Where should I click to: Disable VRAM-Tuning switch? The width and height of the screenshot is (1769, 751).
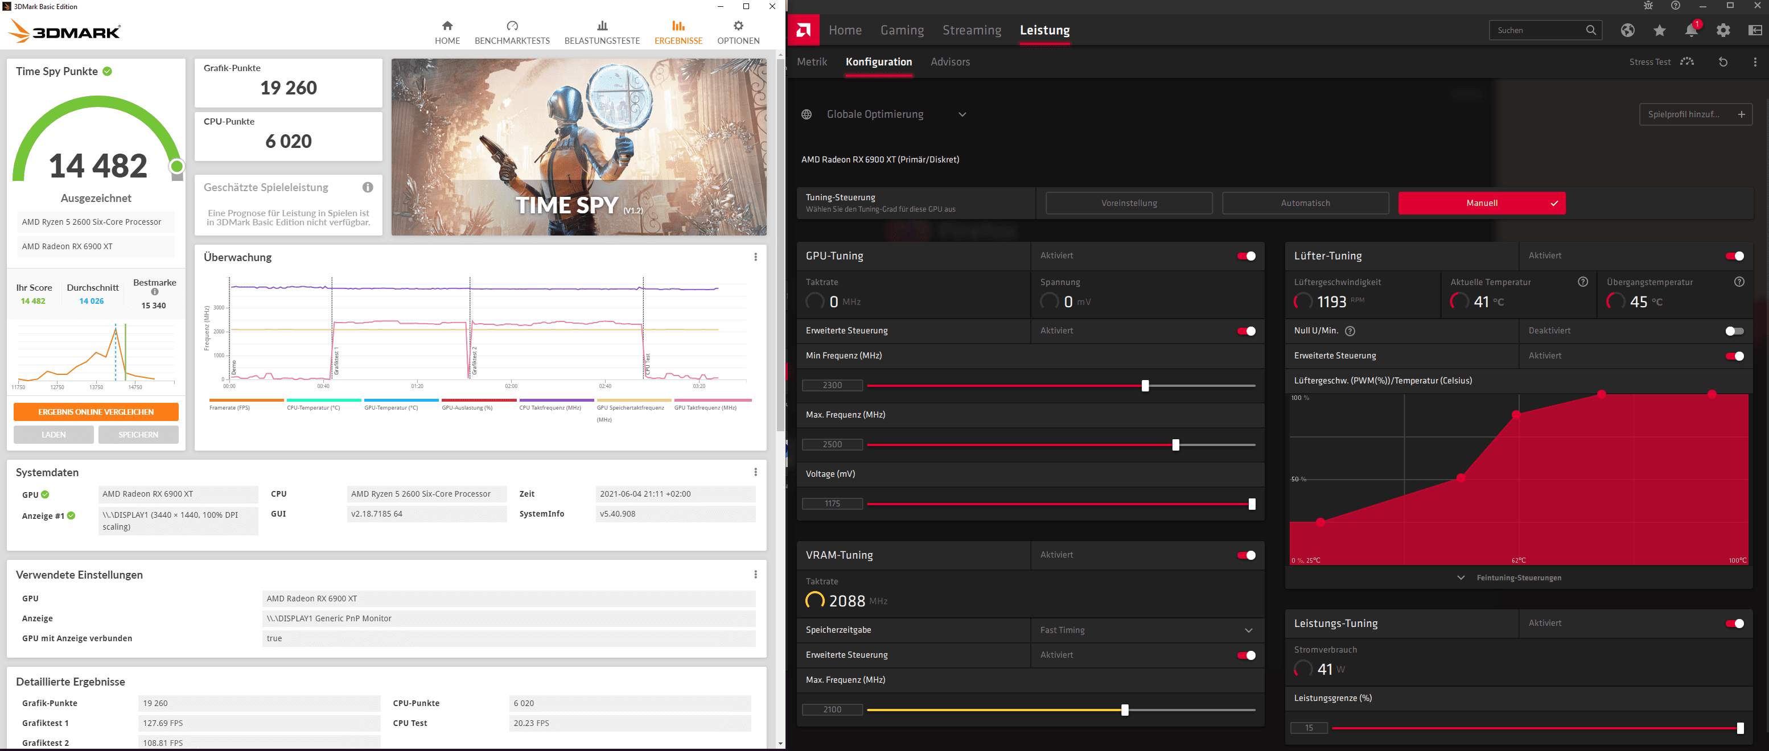point(1246,555)
